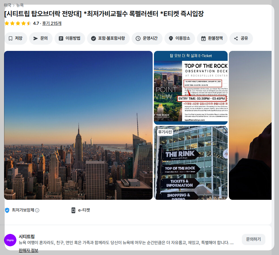The height and width of the screenshot is (255, 279).
Task: Open the 후기 215개 reviews link
Action: (x=52, y=23)
